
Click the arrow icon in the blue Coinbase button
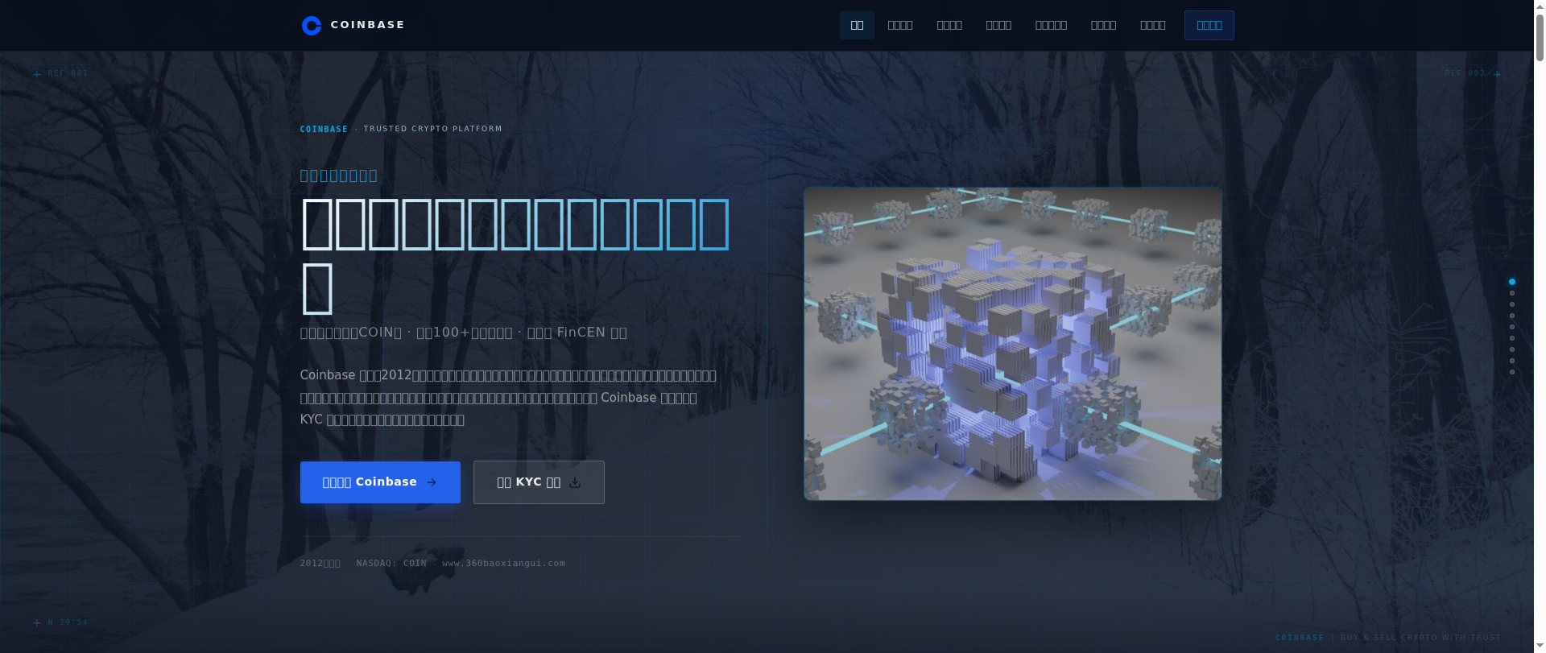(x=432, y=482)
